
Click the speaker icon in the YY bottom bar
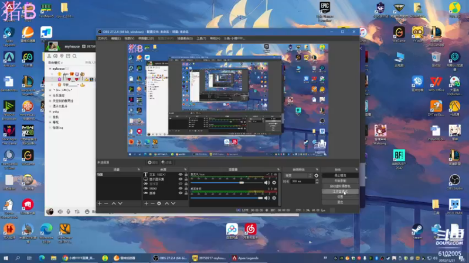pos(60,212)
